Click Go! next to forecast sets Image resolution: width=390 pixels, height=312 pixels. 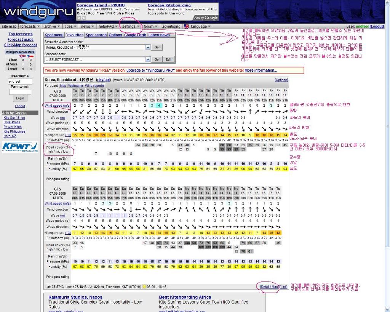click(157, 59)
